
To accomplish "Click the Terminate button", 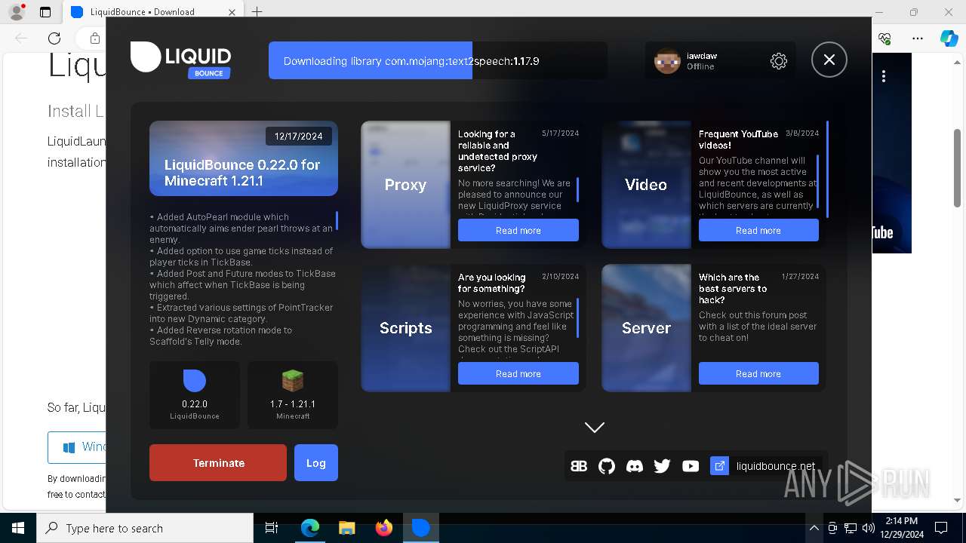I will [218, 462].
